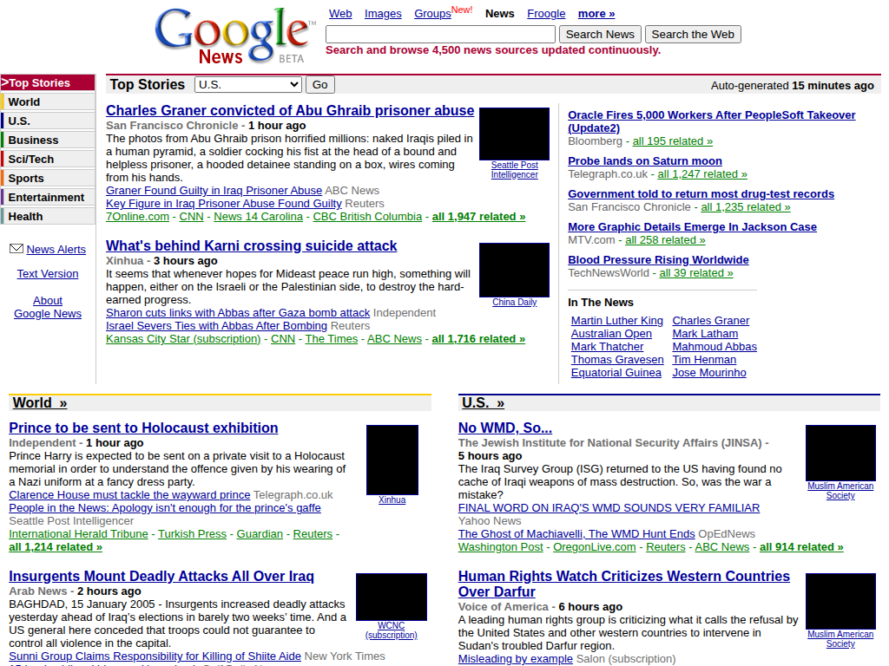Select Top Stories in the sidebar
The height and width of the screenshot is (666, 889).
48,82
